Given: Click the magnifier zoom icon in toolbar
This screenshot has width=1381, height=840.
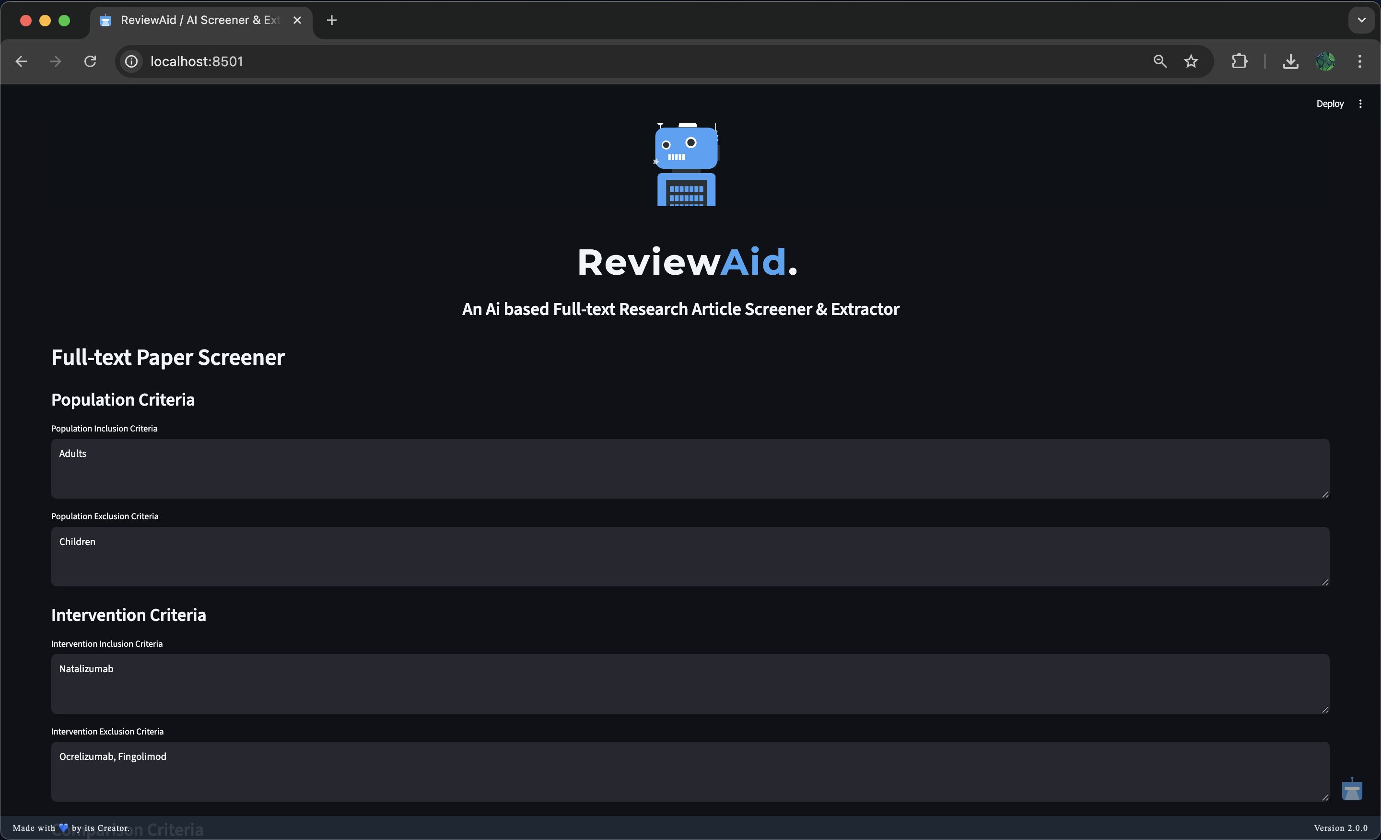Looking at the screenshot, I should [1159, 61].
